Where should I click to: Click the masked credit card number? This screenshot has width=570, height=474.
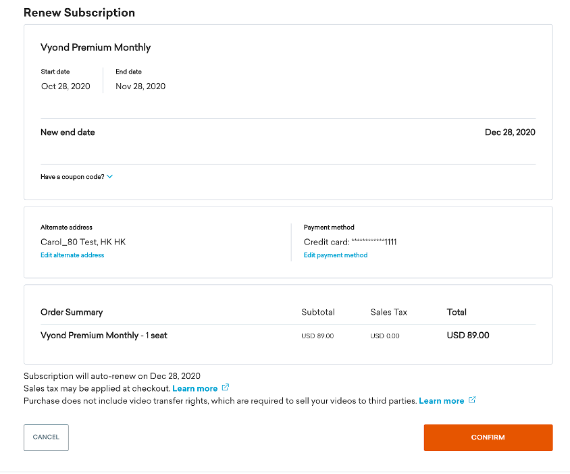374,242
